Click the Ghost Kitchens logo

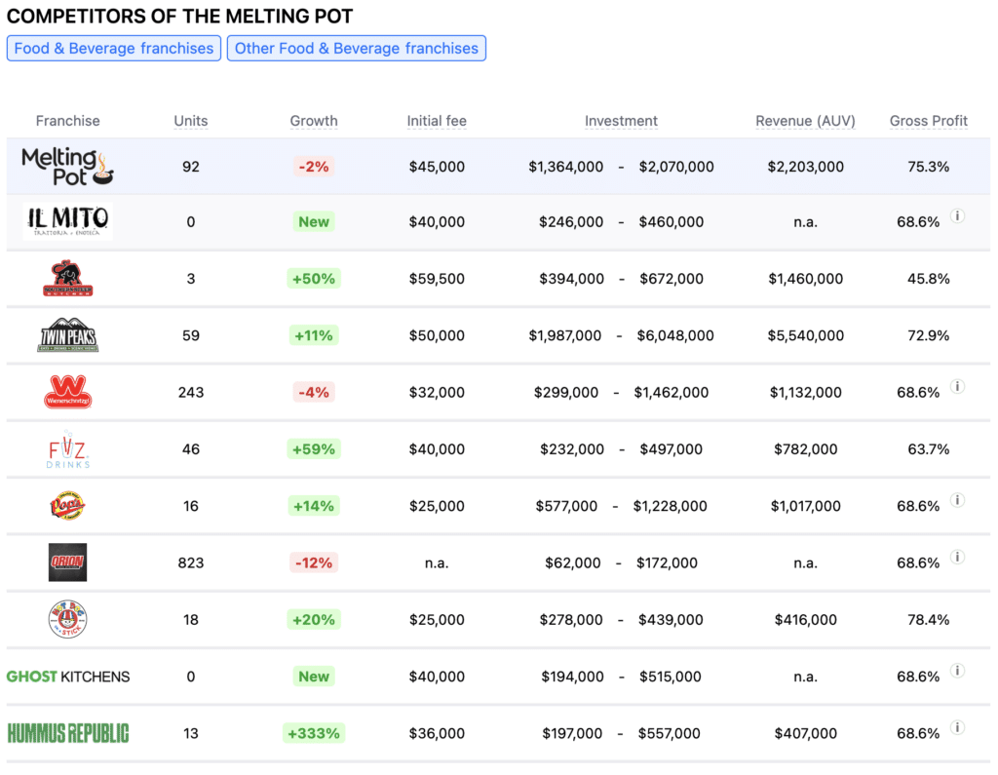pos(67,677)
